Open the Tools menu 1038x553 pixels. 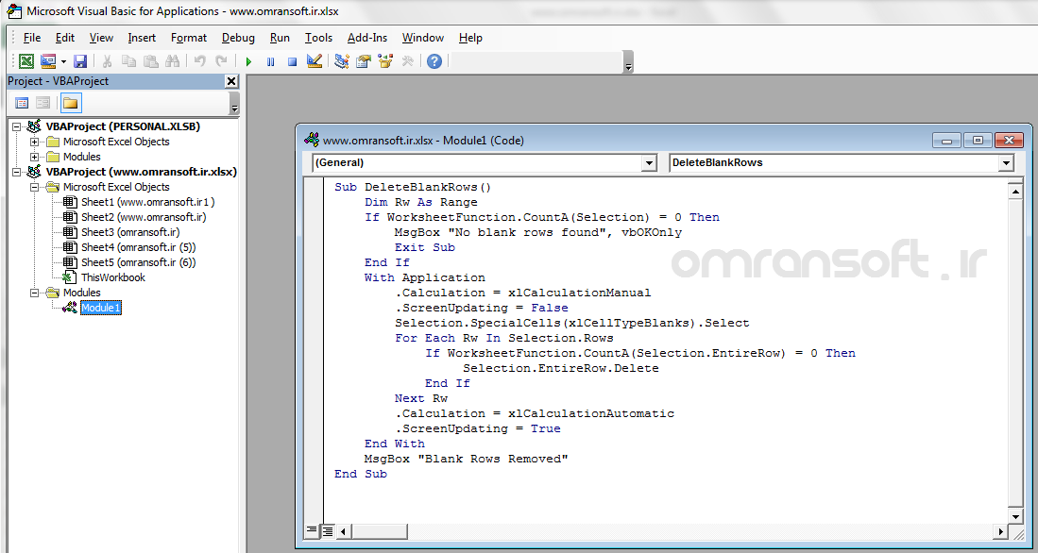coord(318,38)
